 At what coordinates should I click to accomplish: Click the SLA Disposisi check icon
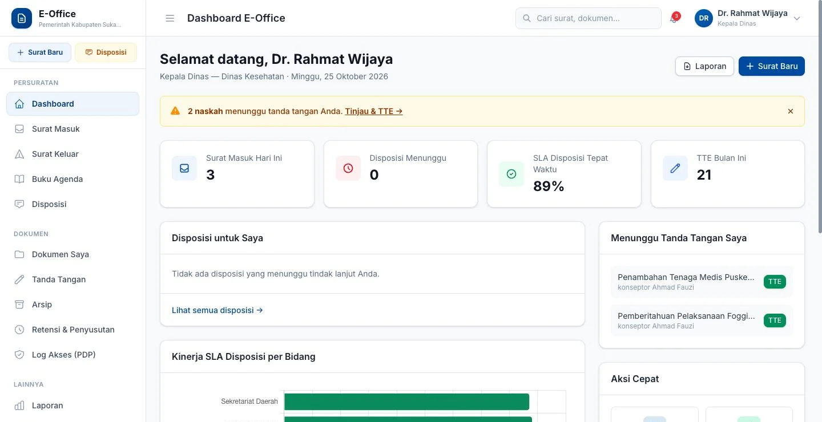click(511, 174)
